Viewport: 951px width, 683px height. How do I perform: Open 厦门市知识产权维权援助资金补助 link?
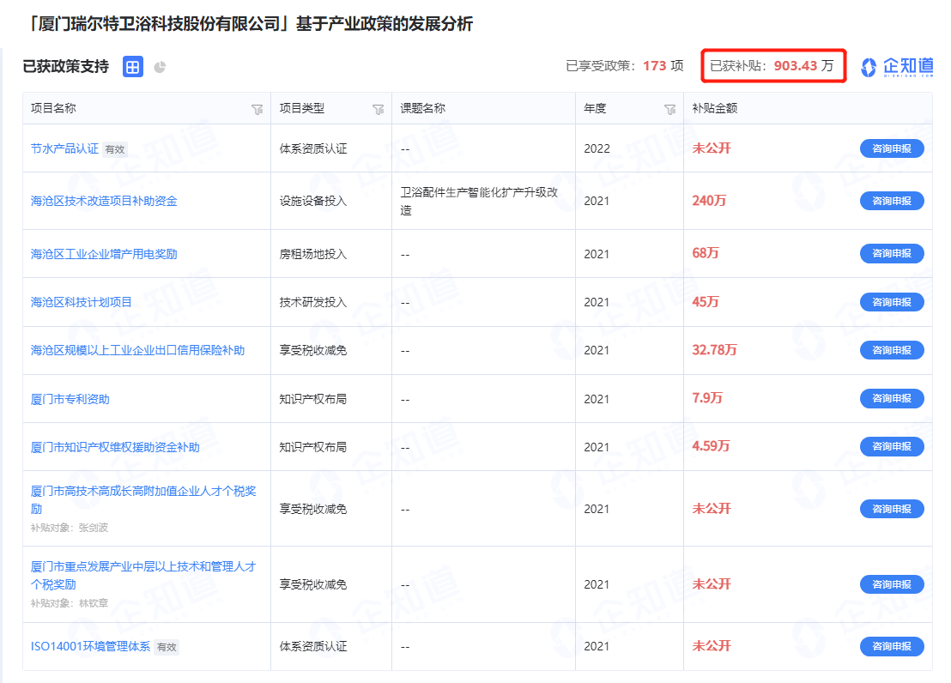point(115,447)
